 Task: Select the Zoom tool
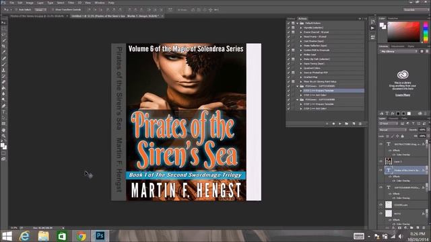coord(3,136)
